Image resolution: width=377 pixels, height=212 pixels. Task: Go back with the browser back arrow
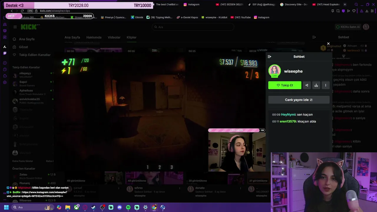[x=11, y=11]
